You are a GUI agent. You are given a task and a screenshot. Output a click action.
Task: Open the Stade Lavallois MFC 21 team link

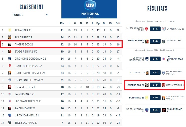pos(30,73)
